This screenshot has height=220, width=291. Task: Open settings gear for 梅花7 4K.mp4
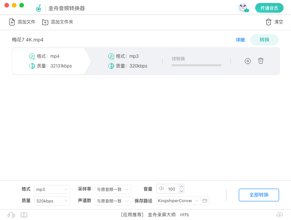[x=248, y=61]
